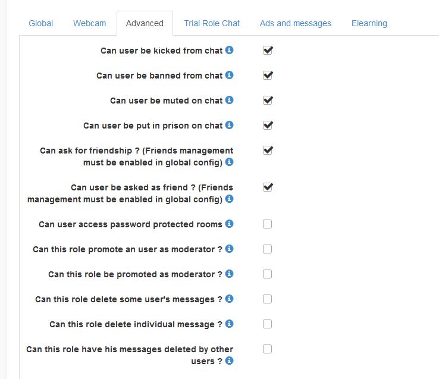Check 'Can this role delete individual message'

(268, 324)
